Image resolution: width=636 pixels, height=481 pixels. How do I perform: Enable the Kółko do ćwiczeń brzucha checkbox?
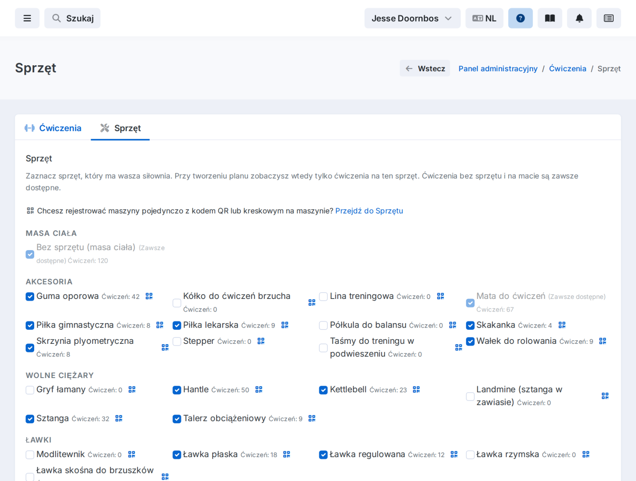[177, 303]
